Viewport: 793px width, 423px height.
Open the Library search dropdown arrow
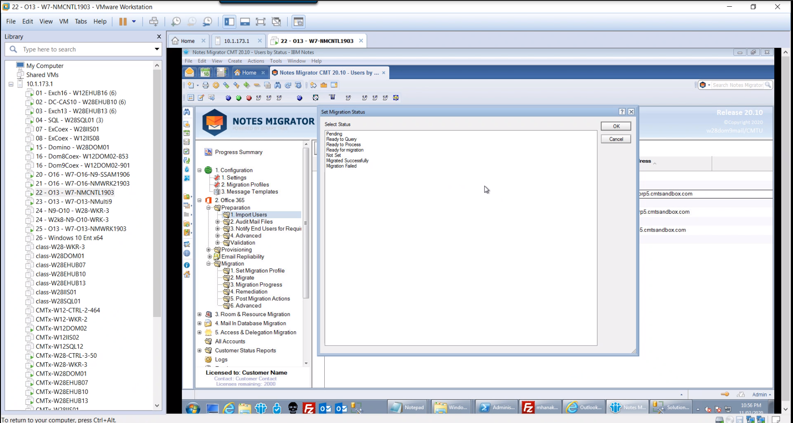pyautogui.click(x=157, y=49)
